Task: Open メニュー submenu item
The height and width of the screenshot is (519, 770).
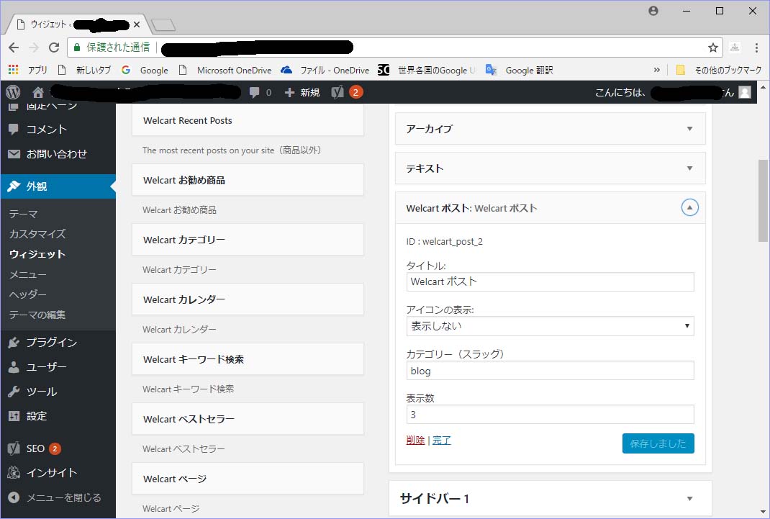Action: pos(28,274)
